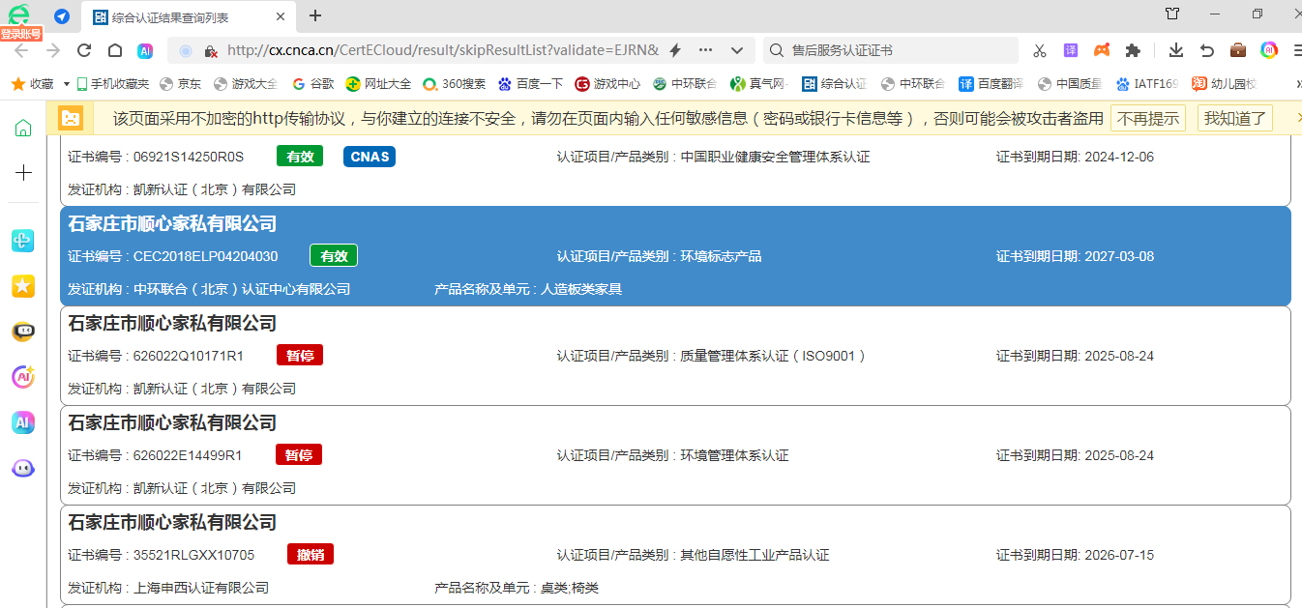Open the 网址大全 bookmark
Screen dimensions: 1302x608
[x=378, y=84]
